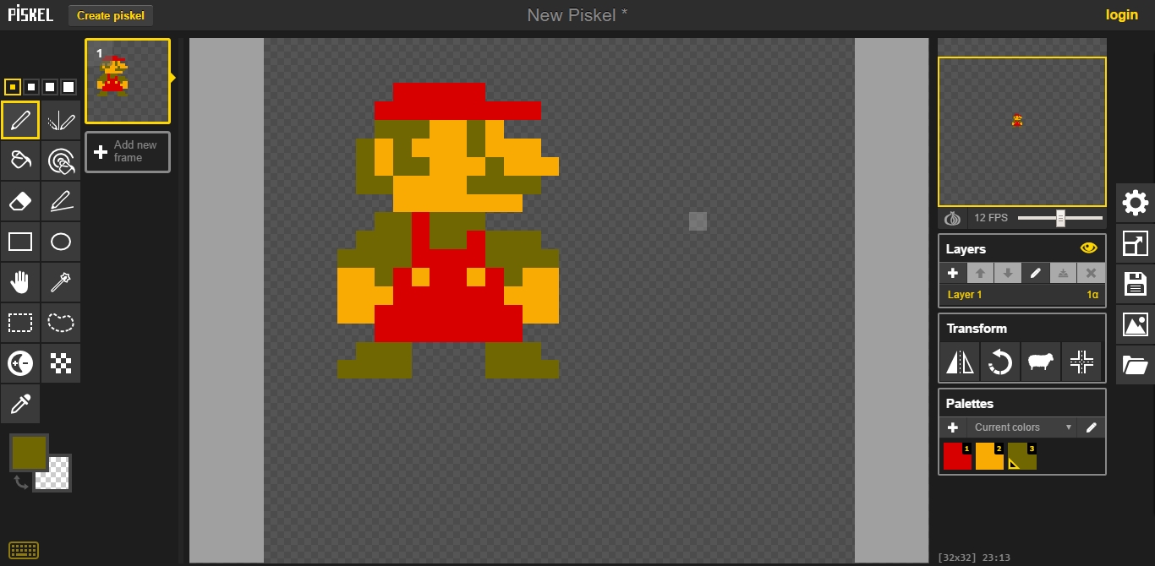The height and width of the screenshot is (566, 1155).
Task: Flip canvas vertically in Transform
Action: [x=961, y=362]
